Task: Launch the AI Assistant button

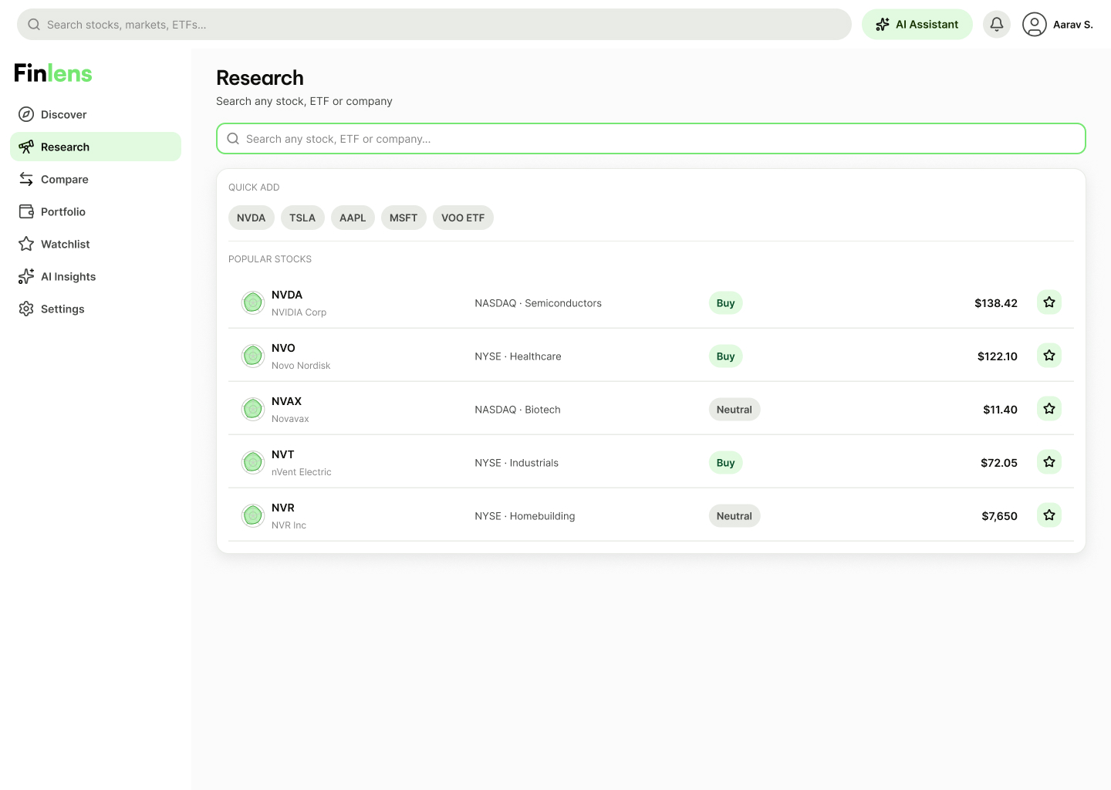Action: tap(917, 25)
